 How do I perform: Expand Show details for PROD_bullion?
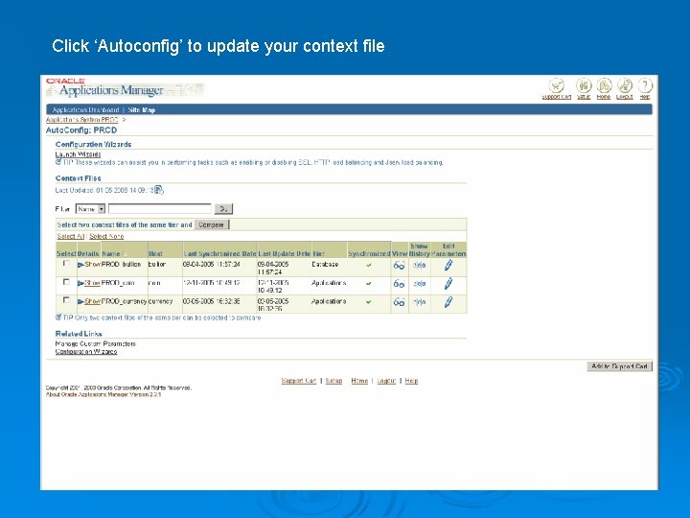click(x=89, y=265)
